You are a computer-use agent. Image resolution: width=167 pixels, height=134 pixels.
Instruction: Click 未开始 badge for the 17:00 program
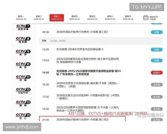(157, 97)
